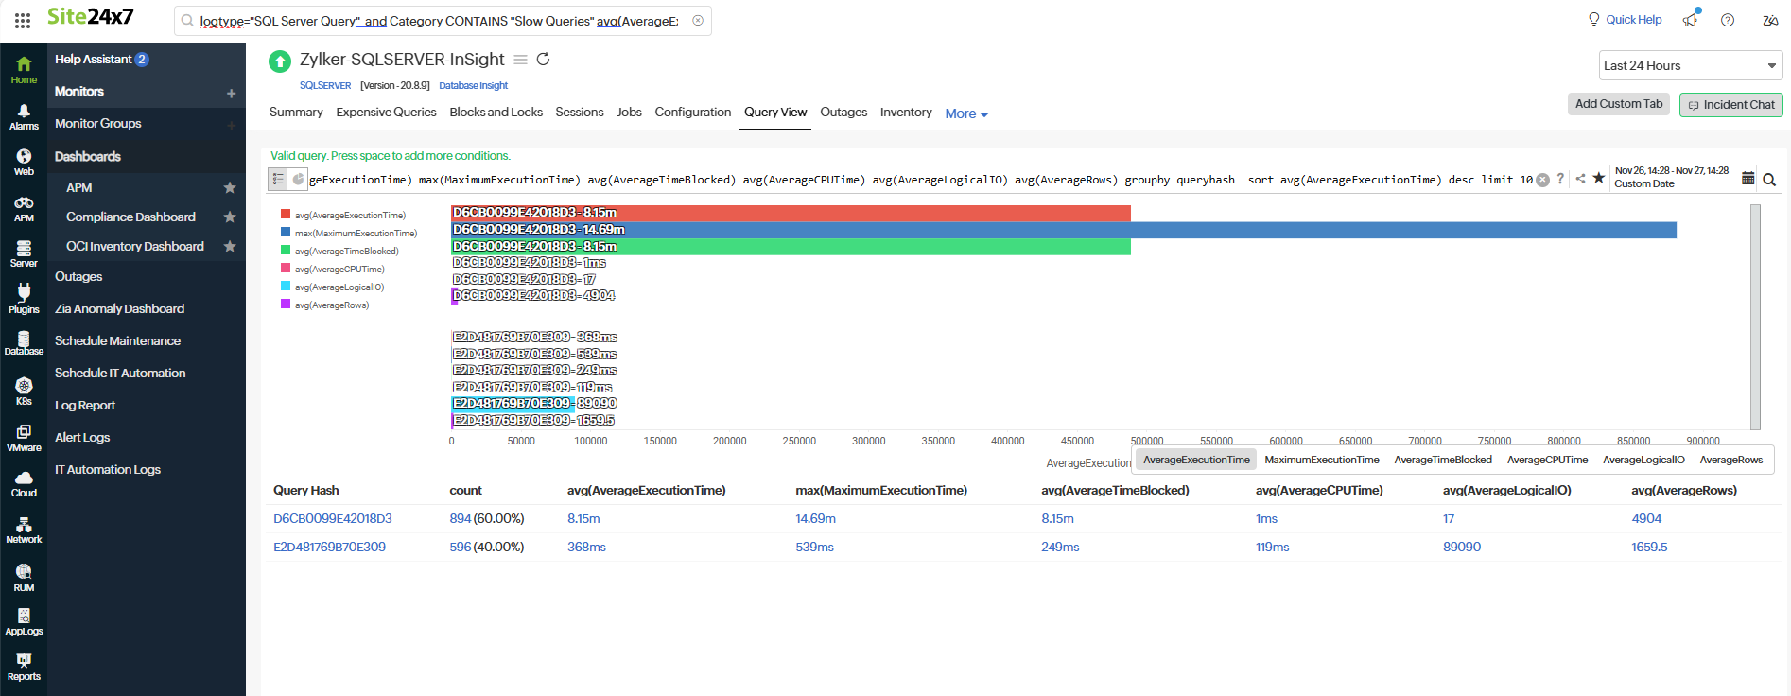The image size is (1791, 696).
Task: Click the chart vertical scrollbar
Action: coord(1755,317)
